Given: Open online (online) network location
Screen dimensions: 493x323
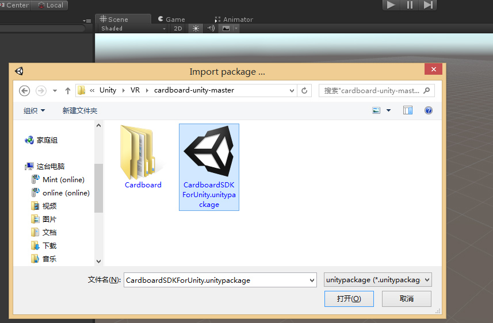Looking at the screenshot, I should (60, 193).
